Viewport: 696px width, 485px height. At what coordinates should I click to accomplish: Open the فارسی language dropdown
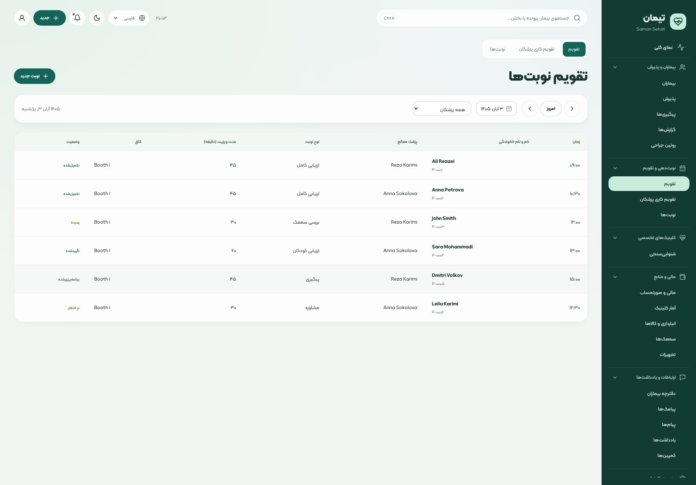point(129,18)
